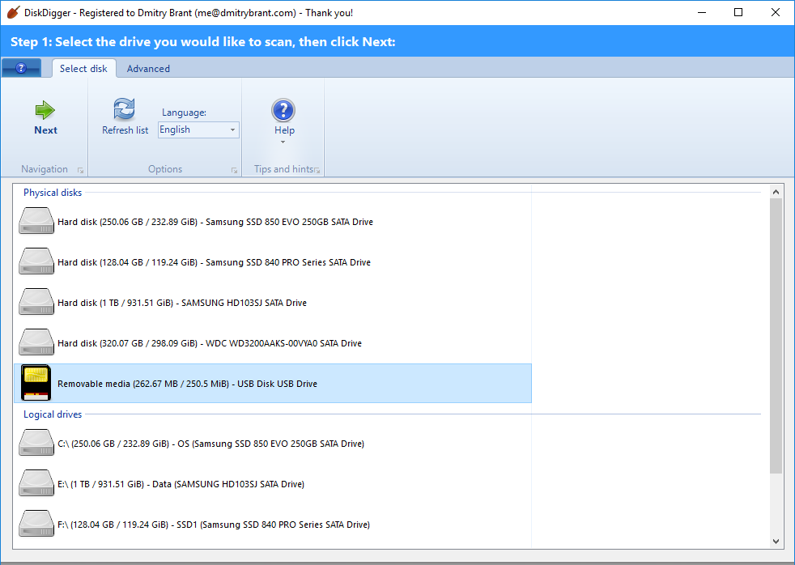Click the USB removable media card icon

tap(36, 383)
